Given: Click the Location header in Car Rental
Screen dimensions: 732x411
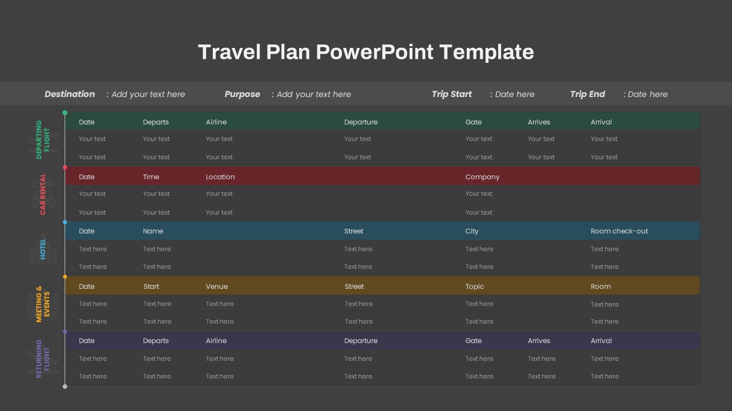Looking at the screenshot, I should (x=220, y=177).
